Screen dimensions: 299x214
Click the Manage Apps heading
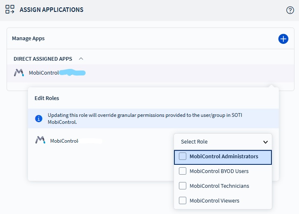(x=28, y=39)
